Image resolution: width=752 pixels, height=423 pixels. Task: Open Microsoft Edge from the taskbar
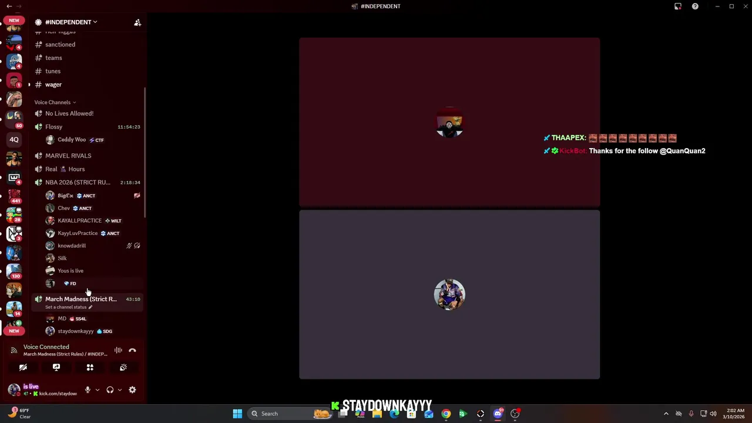(394, 414)
